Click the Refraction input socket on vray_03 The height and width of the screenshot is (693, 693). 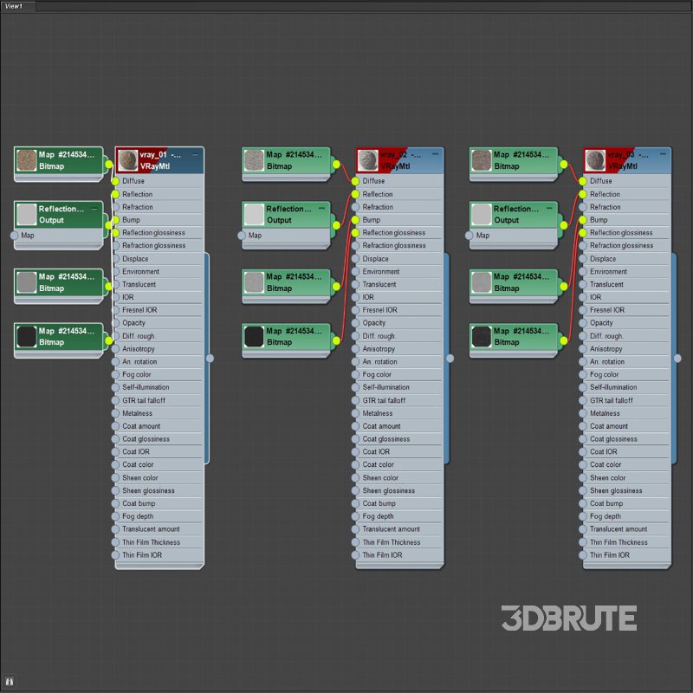583,207
